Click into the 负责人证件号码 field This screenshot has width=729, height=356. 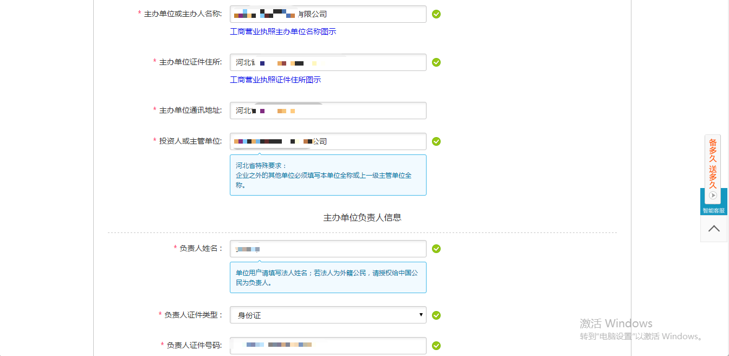pos(369,345)
